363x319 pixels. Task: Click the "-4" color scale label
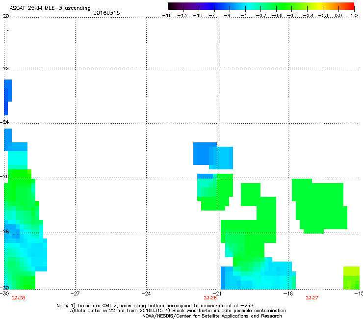tap(227, 16)
